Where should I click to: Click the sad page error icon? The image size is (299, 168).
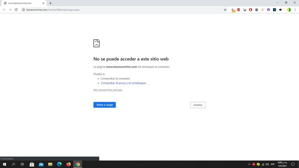[x=96, y=43]
